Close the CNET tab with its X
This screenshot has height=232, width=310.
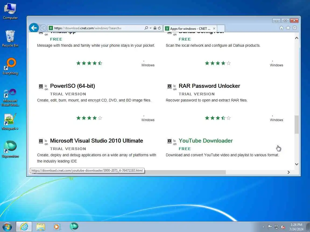[214, 28]
